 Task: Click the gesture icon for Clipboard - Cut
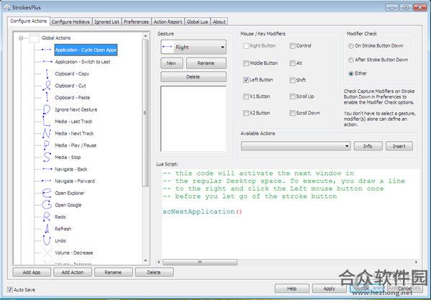pyautogui.click(x=47, y=86)
